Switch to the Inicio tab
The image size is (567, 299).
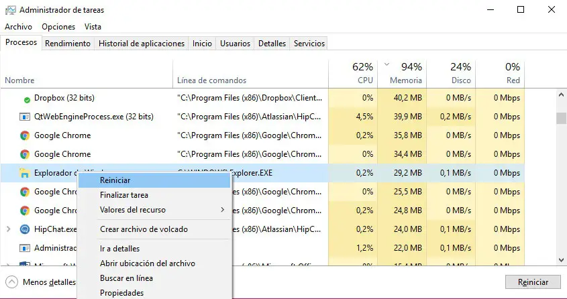click(202, 44)
